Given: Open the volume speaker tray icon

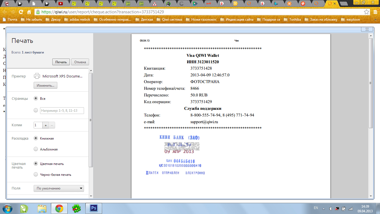Looking at the screenshot, I should tap(330, 208).
